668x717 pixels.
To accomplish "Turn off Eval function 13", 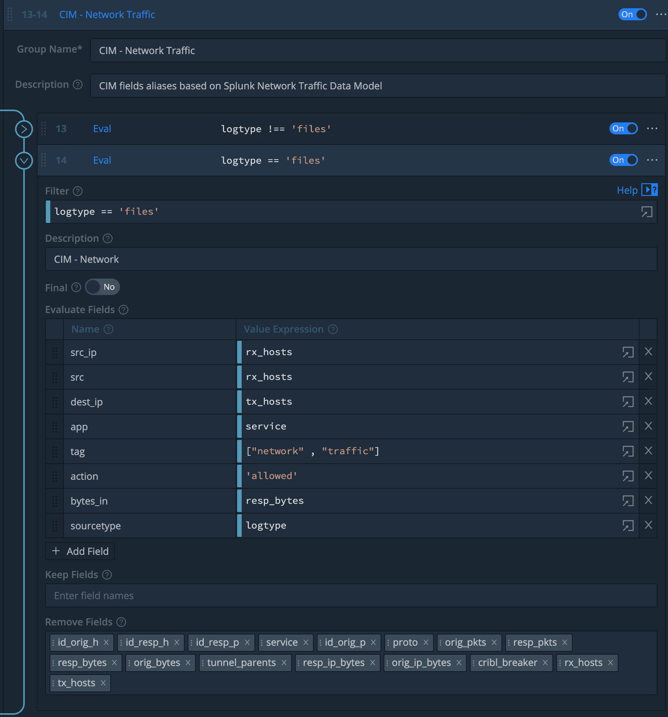I will (623, 129).
